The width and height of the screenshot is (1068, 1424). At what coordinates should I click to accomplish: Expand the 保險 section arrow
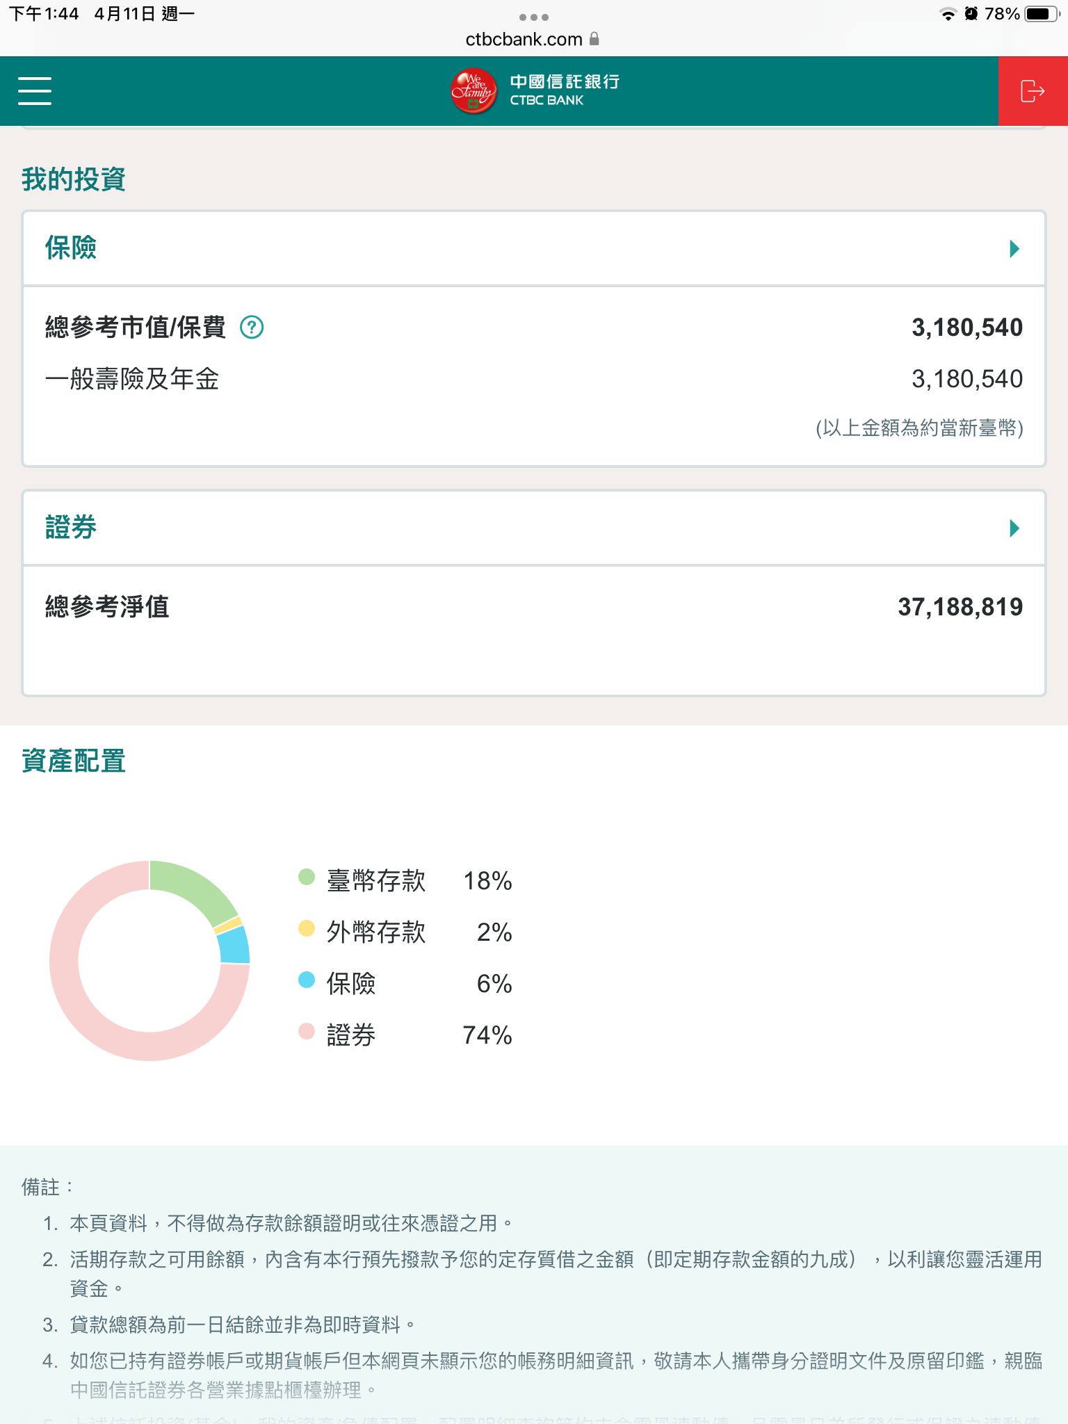point(1014,249)
